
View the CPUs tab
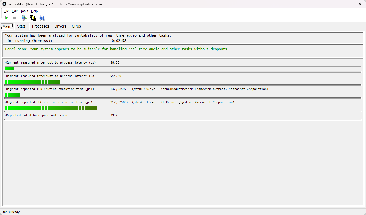(x=76, y=26)
